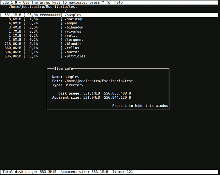Click Items: 121 in status bar
The width and height of the screenshot is (220, 175).
coord(123,172)
